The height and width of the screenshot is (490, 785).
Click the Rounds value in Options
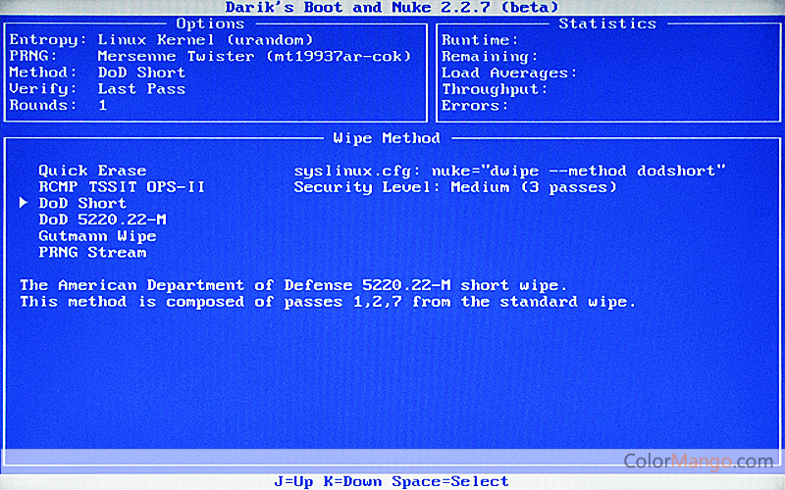point(102,105)
